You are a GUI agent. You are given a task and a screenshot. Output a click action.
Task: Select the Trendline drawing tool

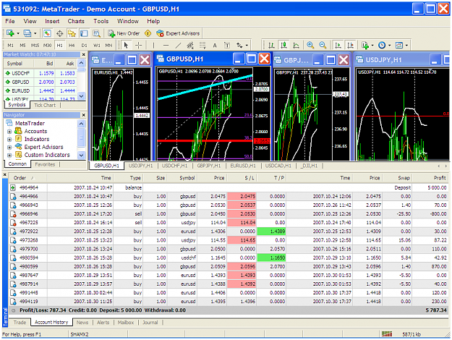[x=178, y=45]
